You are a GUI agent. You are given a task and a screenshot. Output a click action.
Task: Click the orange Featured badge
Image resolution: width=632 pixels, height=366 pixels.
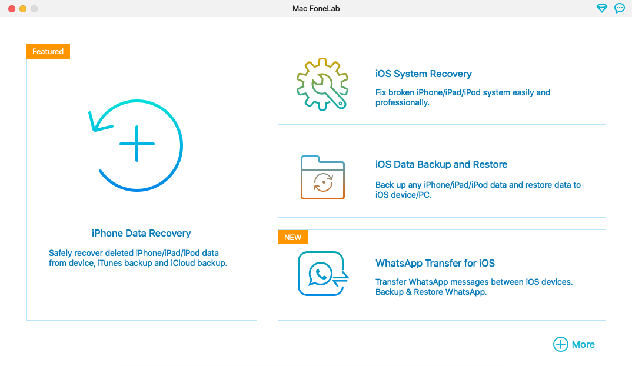[48, 51]
